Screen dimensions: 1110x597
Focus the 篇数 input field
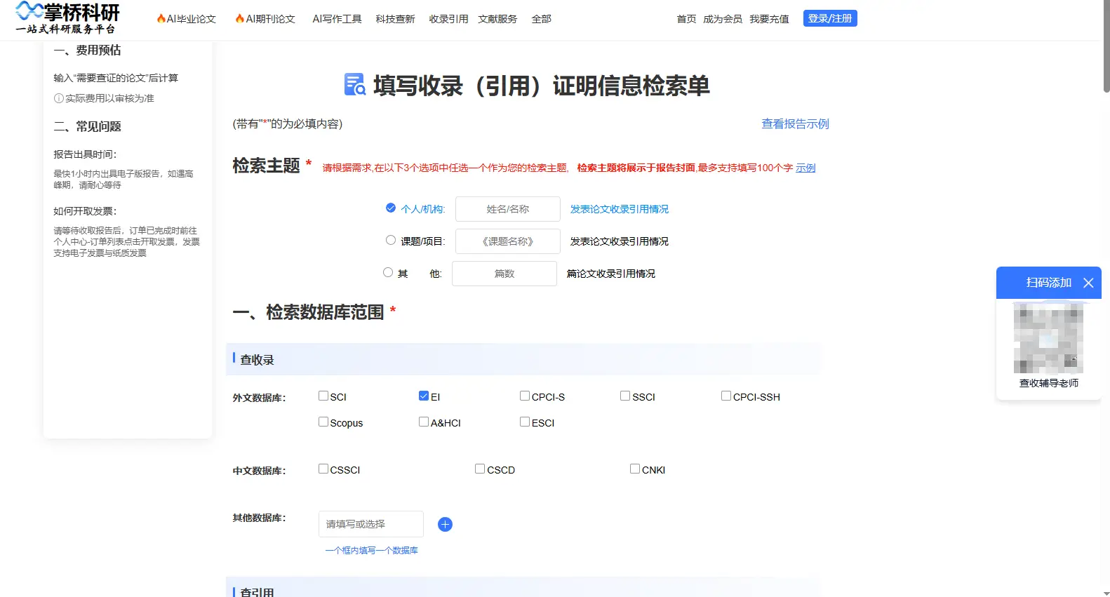504,274
